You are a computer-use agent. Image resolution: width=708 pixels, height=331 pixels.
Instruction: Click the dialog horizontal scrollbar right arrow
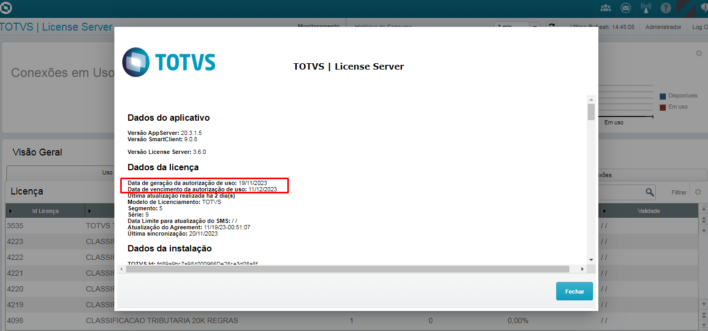[583, 269]
